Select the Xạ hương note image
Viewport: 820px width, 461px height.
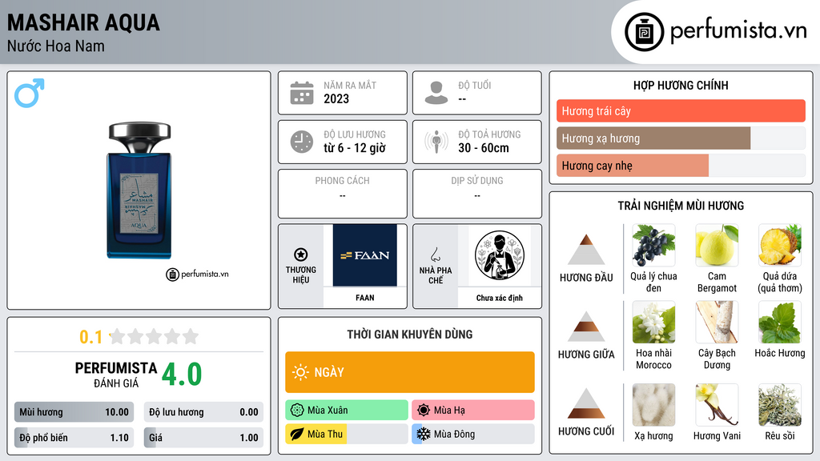(x=653, y=405)
